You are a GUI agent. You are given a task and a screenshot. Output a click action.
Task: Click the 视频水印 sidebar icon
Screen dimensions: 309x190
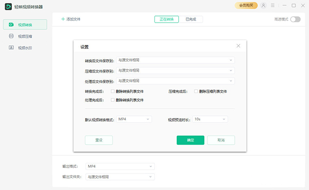(x=11, y=47)
